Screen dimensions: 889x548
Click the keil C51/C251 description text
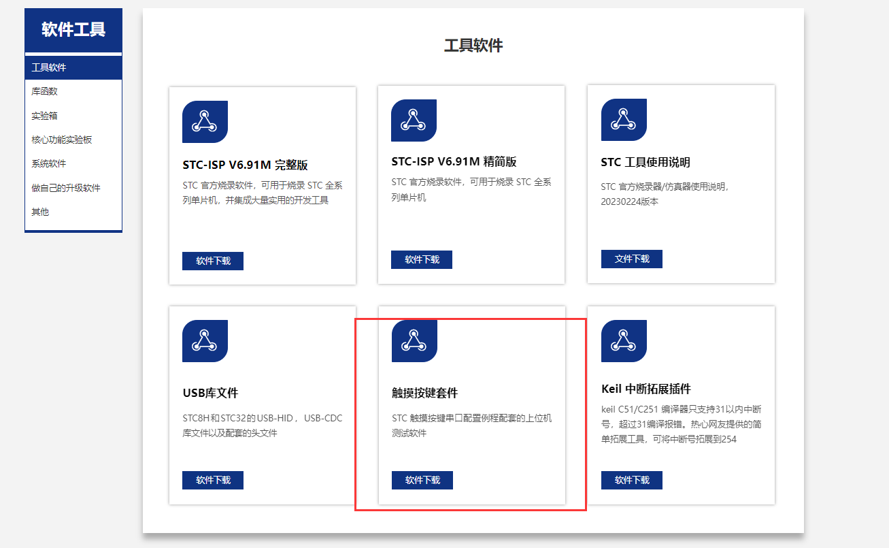(682, 424)
